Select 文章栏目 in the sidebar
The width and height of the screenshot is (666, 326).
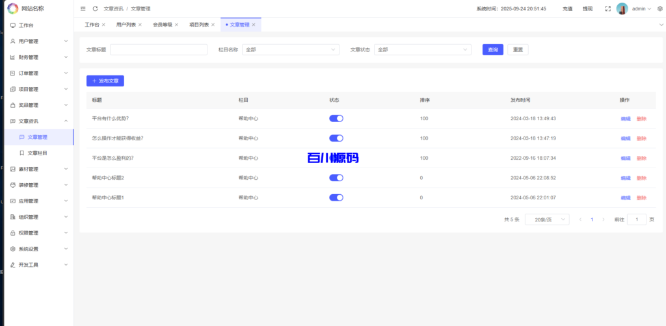[x=37, y=153]
